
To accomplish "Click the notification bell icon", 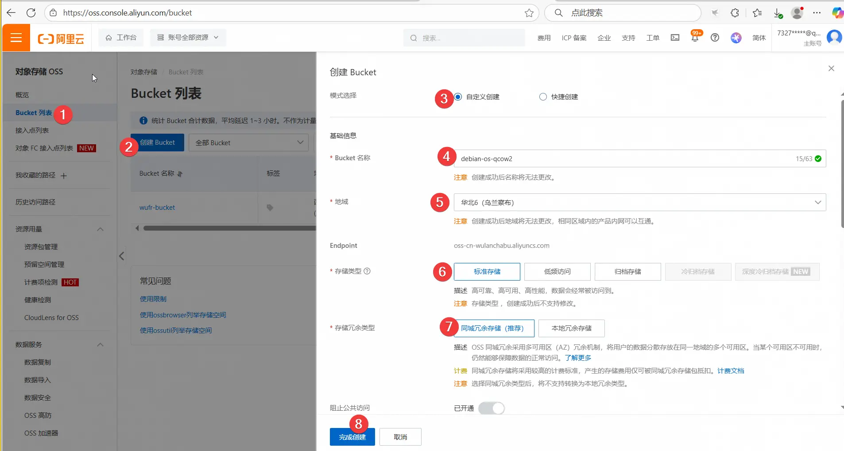I will click(695, 38).
